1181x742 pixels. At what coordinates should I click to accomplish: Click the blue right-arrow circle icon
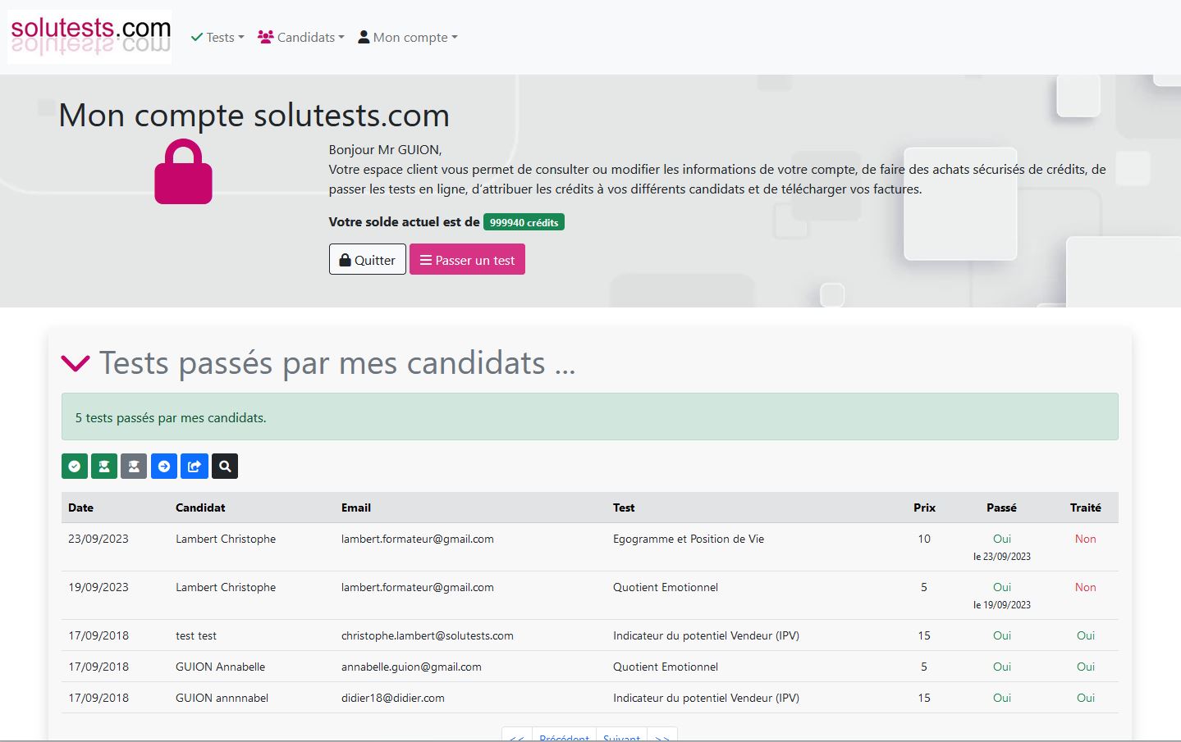[x=164, y=467]
